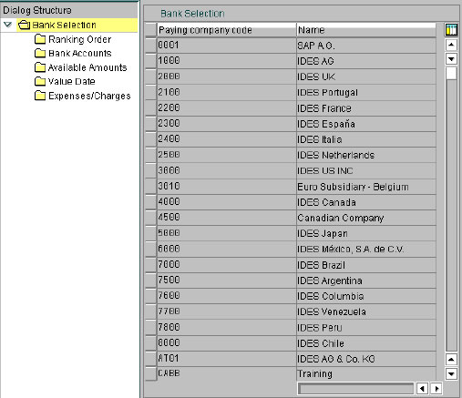Select the row for IDES España
The width and height of the screenshot is (462, 398).
150,123
